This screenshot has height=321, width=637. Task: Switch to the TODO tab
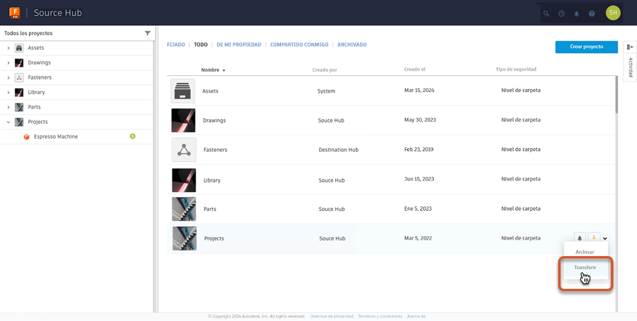click(x=201, y=45)
